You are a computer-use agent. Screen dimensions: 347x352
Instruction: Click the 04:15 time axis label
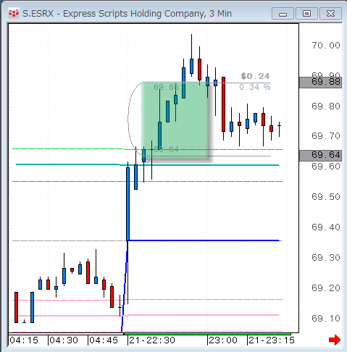tap(24, 340)
